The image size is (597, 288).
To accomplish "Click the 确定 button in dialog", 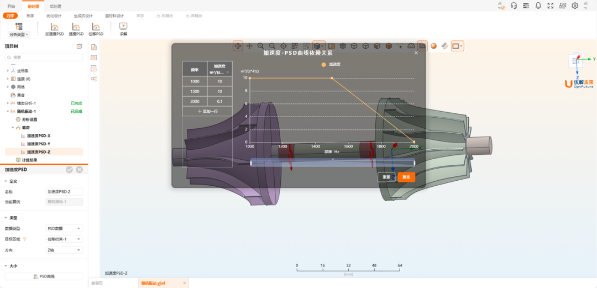I will coord(406,177).
